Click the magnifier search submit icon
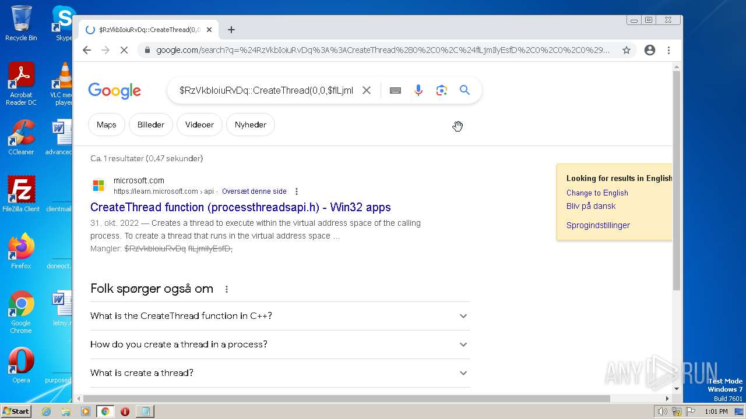Image resolution: width=746 pixels, height=419 pixels. (465, 90)
